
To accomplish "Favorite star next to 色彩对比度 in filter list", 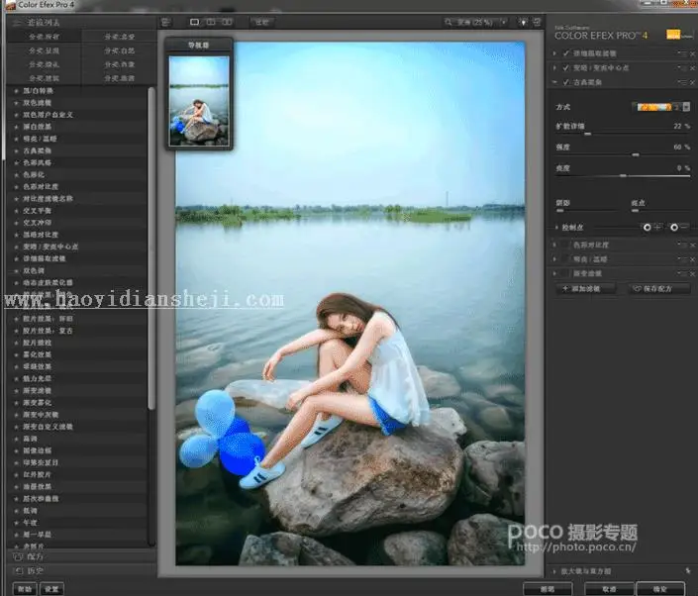I will point(16,187).
